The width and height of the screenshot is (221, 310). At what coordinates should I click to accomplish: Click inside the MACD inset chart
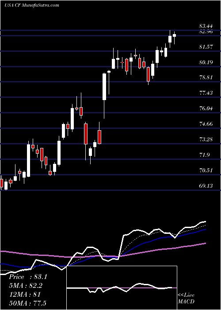point(122,288)
